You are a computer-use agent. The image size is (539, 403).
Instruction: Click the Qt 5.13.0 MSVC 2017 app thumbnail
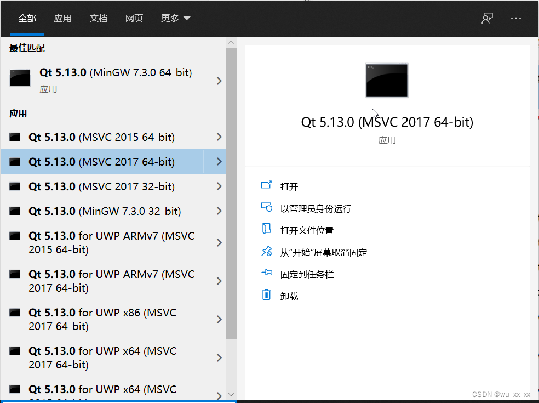pos(387,80)
